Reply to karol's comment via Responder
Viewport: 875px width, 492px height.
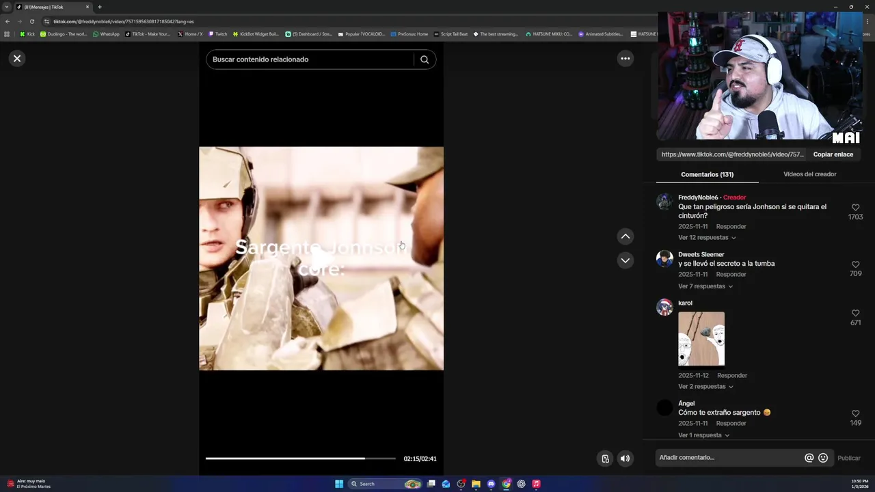[732, 376]
